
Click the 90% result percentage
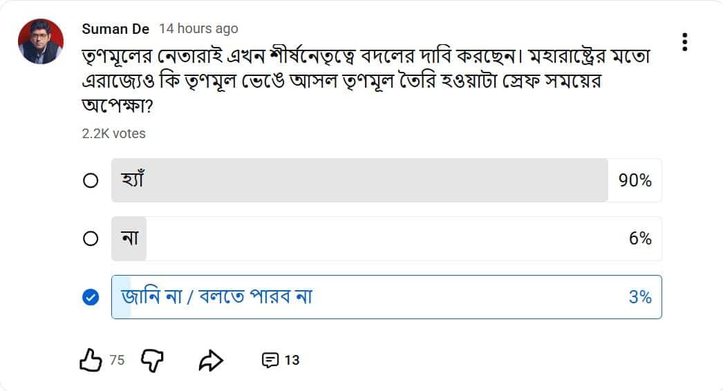[x=635, y=180]
